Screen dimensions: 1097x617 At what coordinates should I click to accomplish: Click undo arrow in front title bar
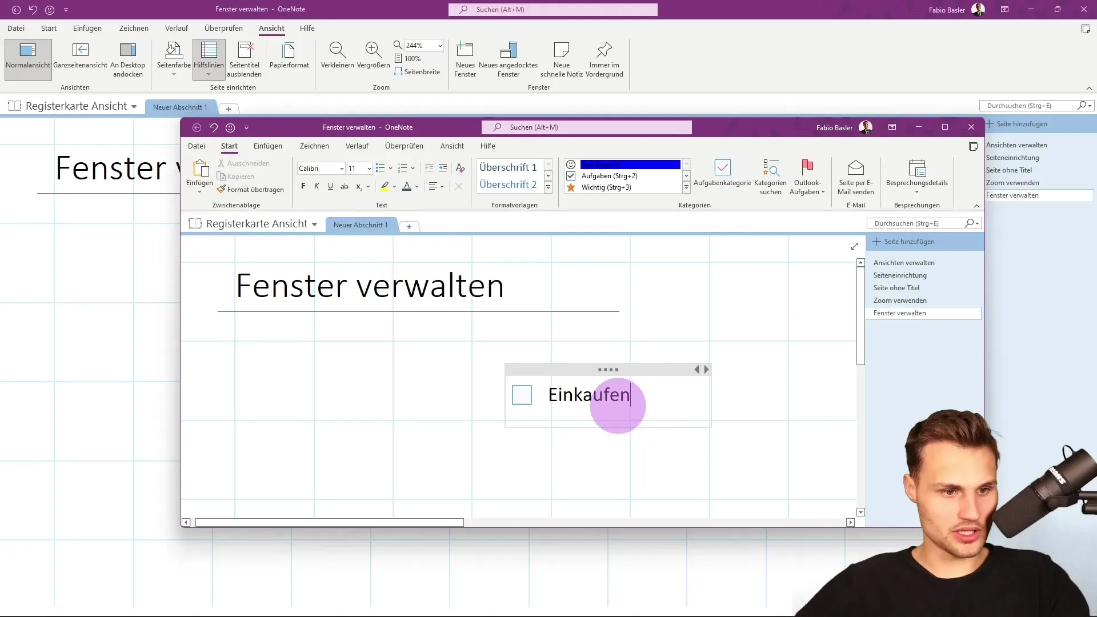213,127
